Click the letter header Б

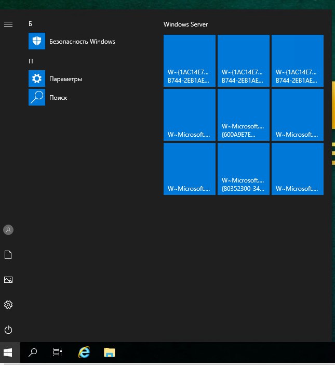coord(31,24)
